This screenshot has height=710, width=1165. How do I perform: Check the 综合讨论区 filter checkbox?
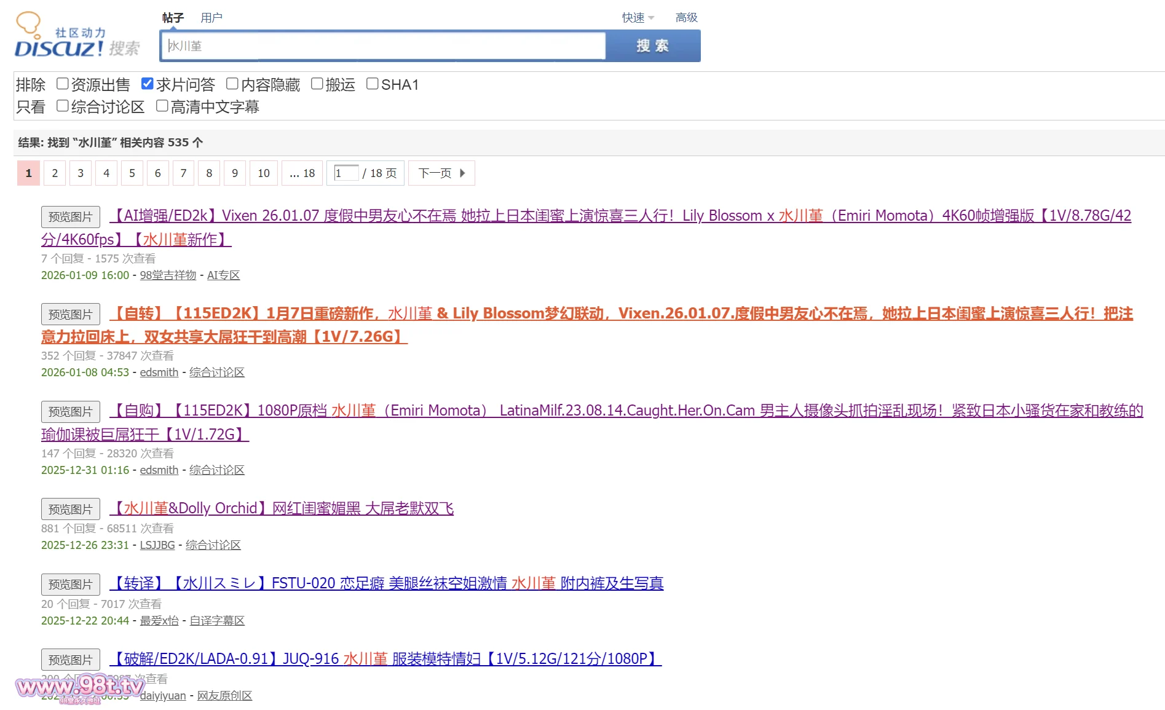[x=62, y=106]
